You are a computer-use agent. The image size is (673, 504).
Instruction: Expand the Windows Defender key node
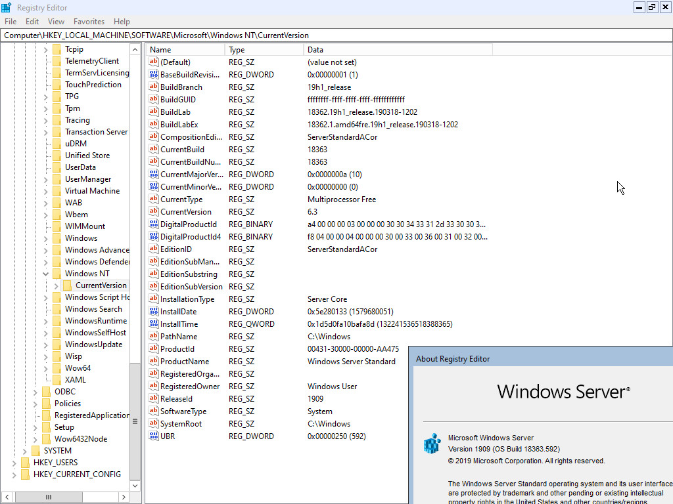click(45, 262)
